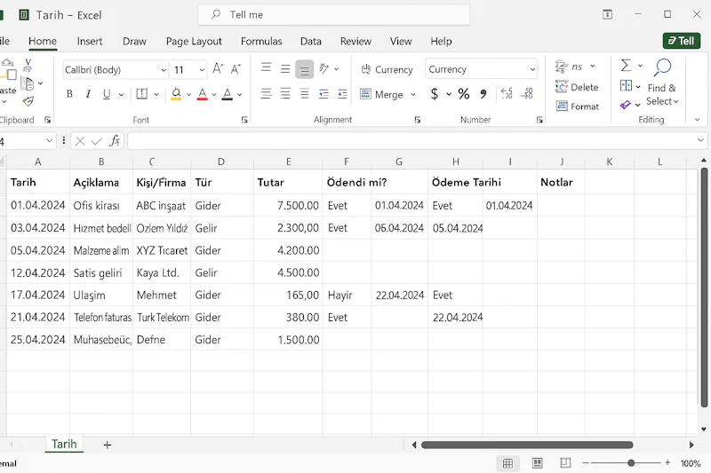The height and width of the screenshot is (473, 711).
Task: Click the Tell me search box
Action: tap(333, 15)
